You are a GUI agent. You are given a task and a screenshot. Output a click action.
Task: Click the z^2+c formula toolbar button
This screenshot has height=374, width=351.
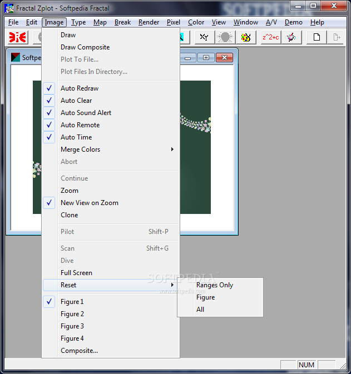coord(271,37)
